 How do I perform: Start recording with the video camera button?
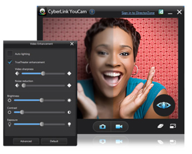coord(119,126)
